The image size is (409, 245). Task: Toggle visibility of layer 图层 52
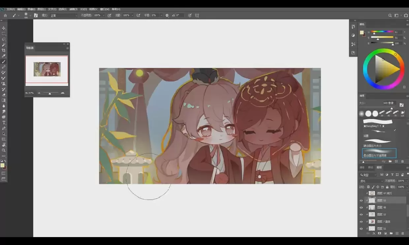pos(361,215)
